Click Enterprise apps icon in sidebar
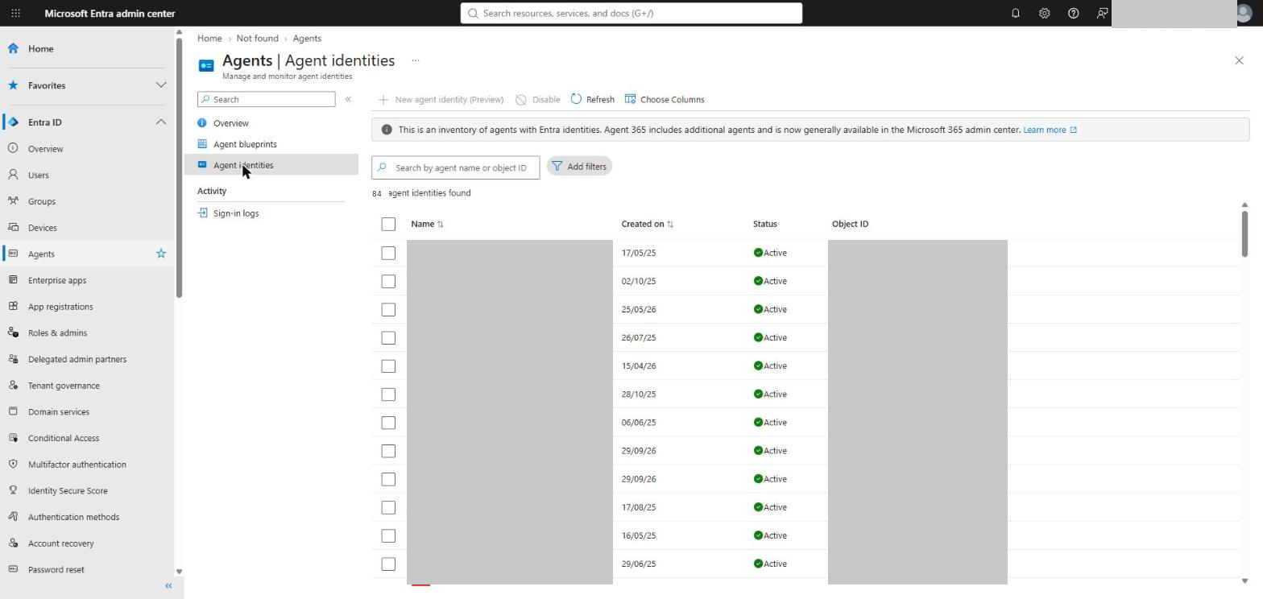Viewport: 1263px width, 599px height. 13,280
